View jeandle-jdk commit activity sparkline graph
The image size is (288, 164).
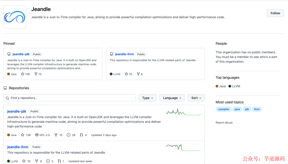tap(183, 113)
